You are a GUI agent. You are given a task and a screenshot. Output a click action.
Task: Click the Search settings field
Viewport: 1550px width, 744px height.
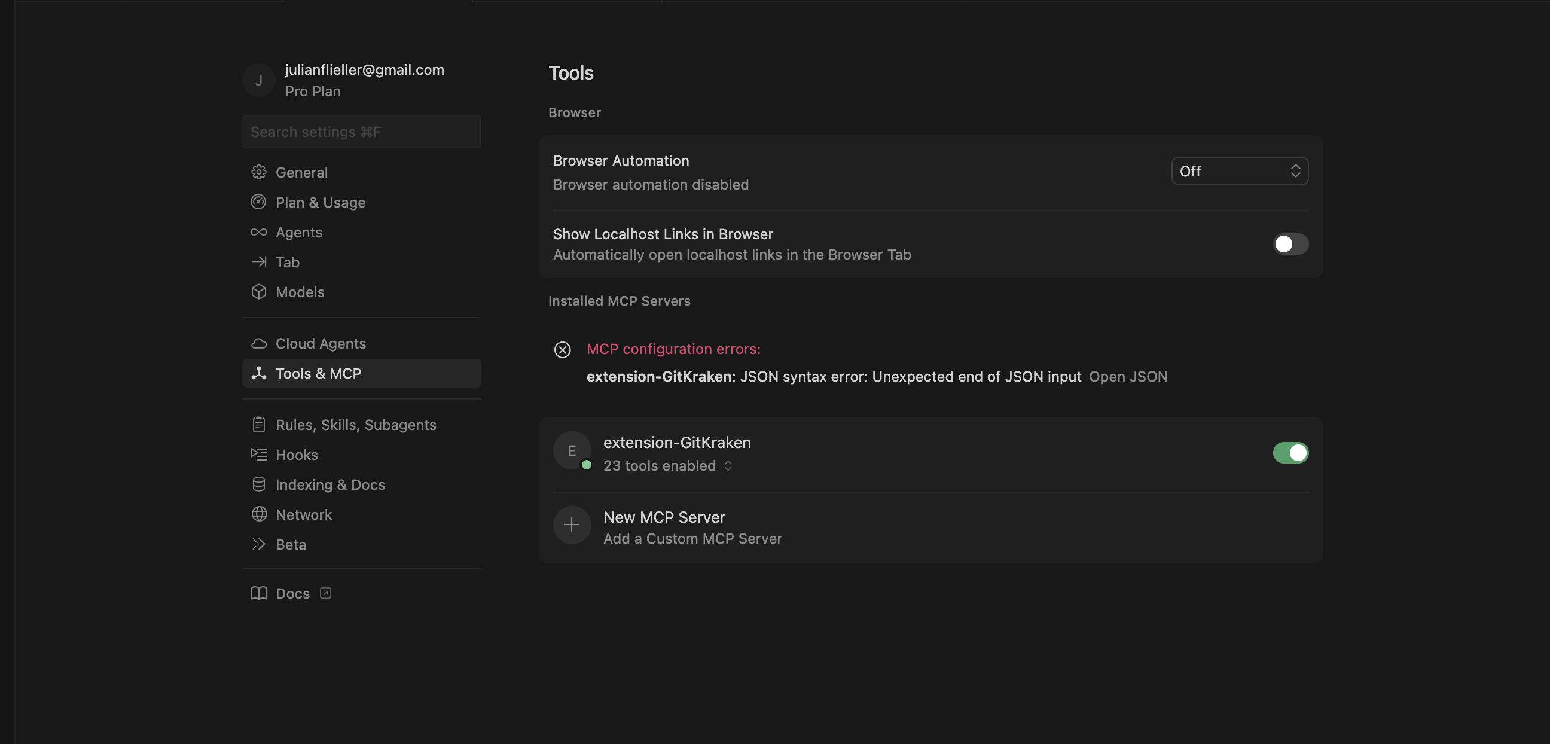pyautogui.click(x=361, y=131)
